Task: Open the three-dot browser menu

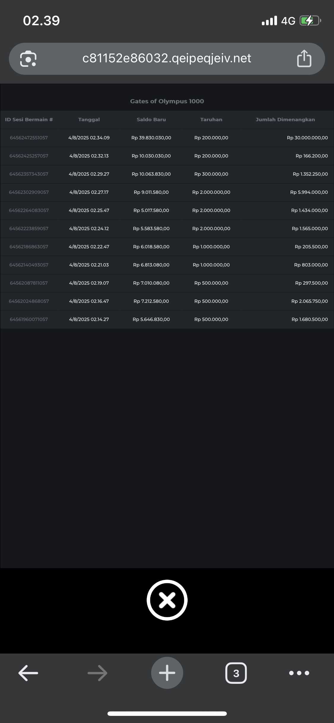Action: tap(299, 673)
